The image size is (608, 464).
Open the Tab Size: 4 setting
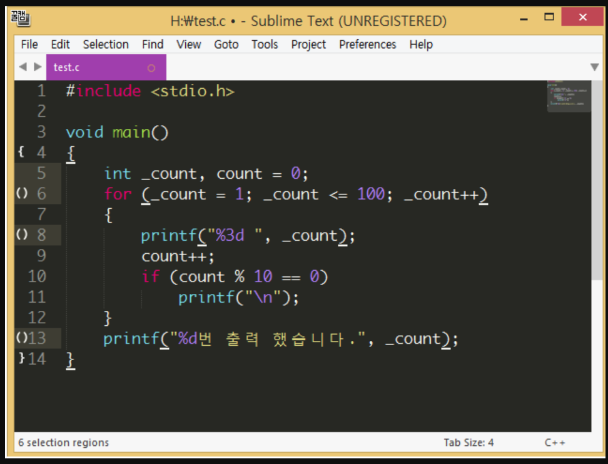point(469,443)
